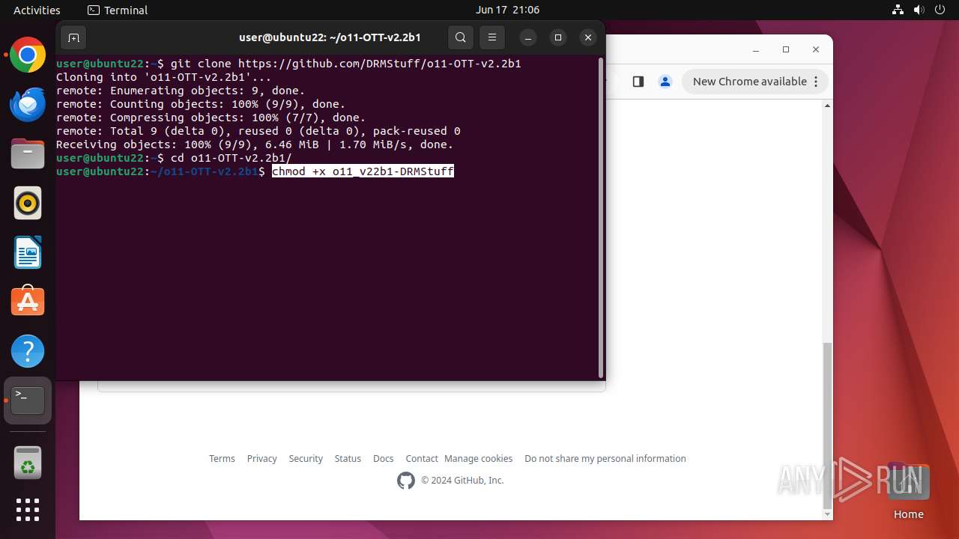Image resolution: width=959 pixels, height=539 pixels.
Task: Open the Terminal app menu in top bar
Action: coord(118,10)
